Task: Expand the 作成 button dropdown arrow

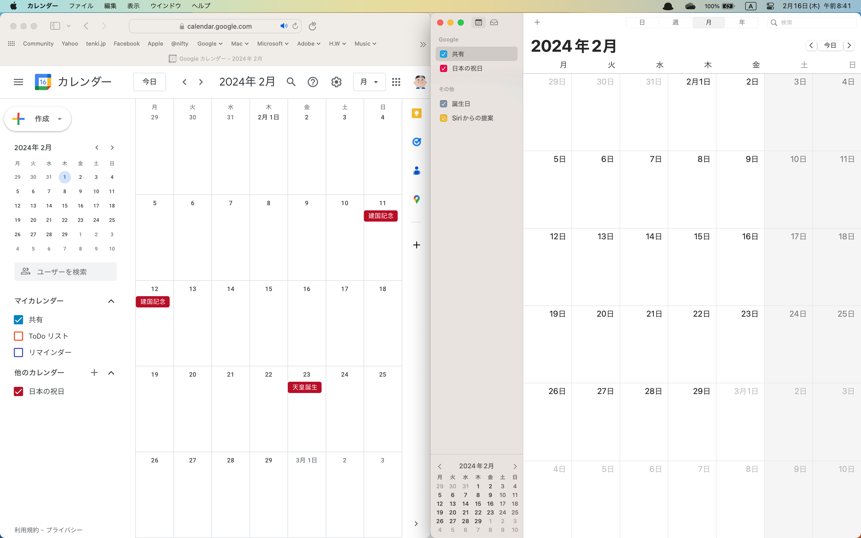Action: [x=60, y=119]
